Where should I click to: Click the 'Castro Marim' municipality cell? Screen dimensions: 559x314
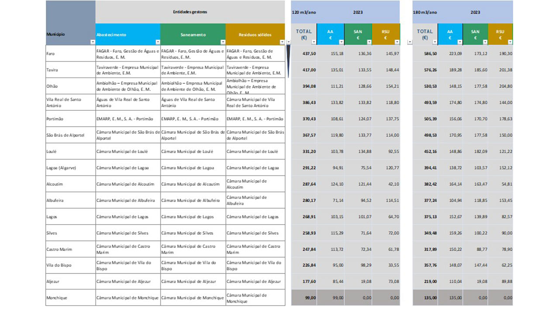point(70,249)
